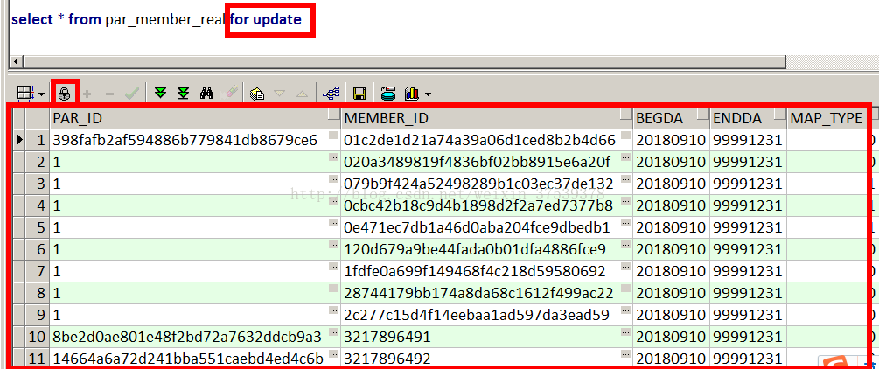Open ellipsis editor for PAR_ID in row 2
Screen dimensions: 879x369
coord(334,157)
